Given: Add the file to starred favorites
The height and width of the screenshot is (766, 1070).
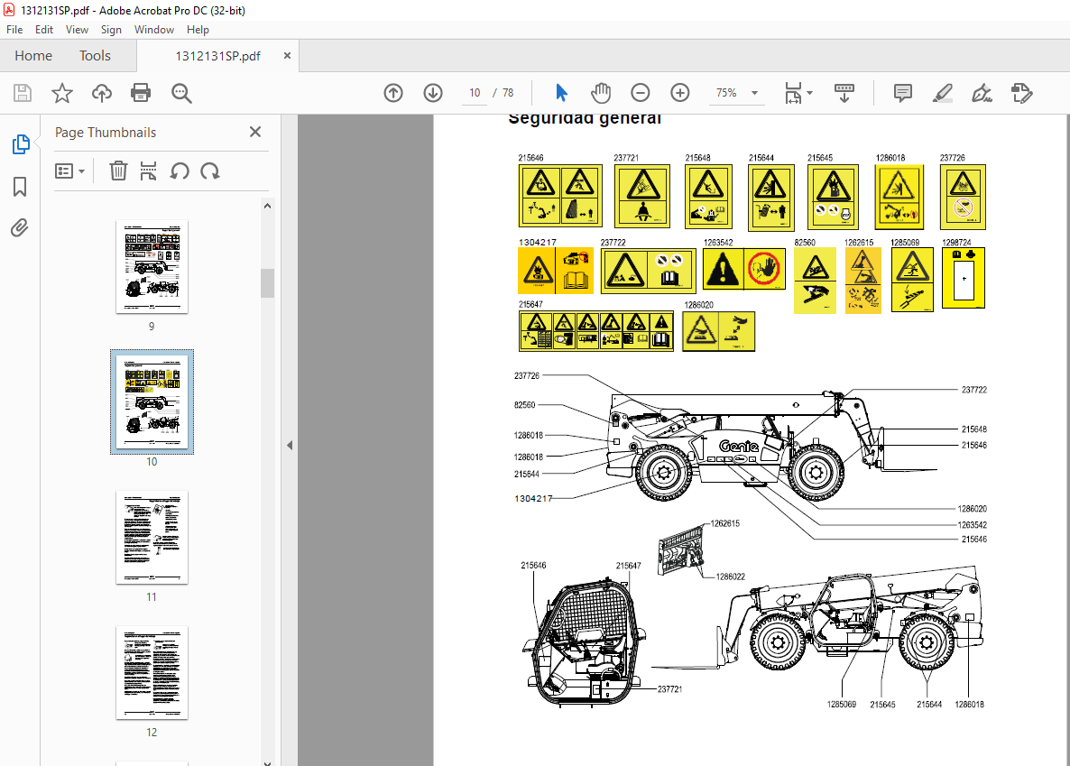Looking at the screenshot, I should (x=62, y=93).
